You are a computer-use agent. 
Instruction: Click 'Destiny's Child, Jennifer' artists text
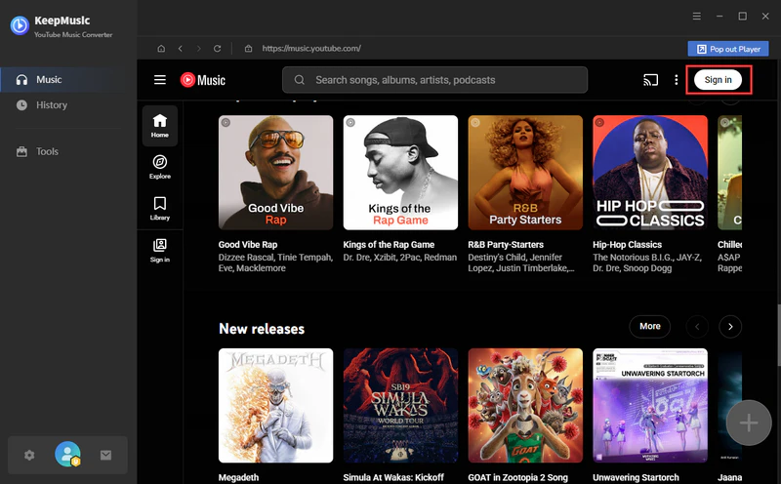[515, 258]
